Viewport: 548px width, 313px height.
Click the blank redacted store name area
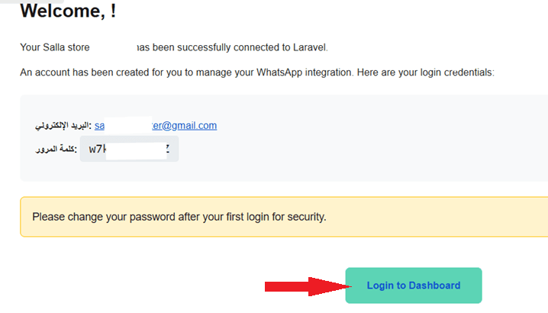pos(113,47)
